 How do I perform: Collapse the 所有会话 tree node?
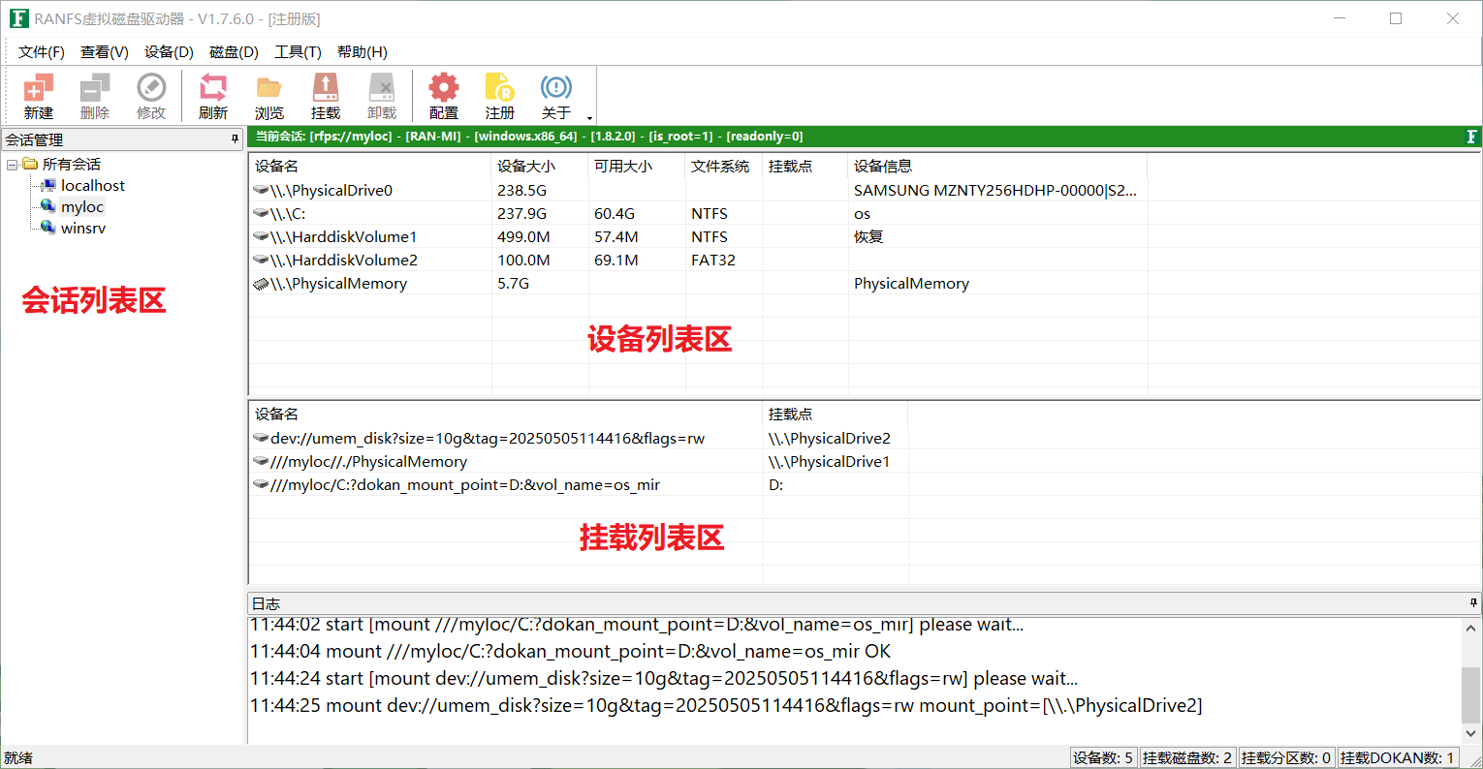point(12,165)
